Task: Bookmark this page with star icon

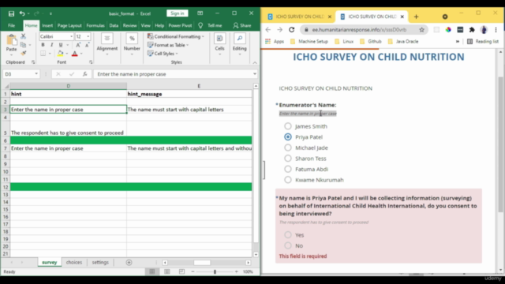Action: (x=421, y=30)
